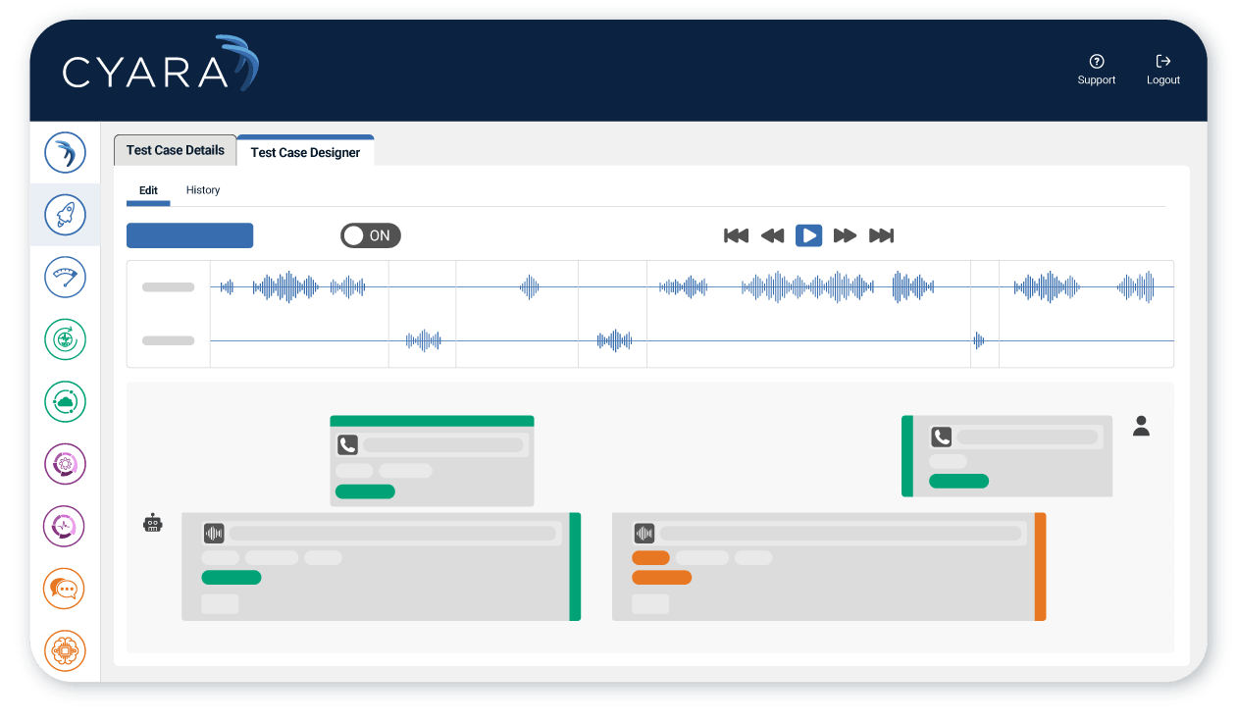Click the blue button below the Edit tab

(189, 235)
